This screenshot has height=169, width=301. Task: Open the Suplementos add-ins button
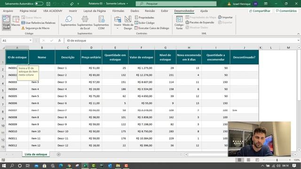click(x=69, y=21)
